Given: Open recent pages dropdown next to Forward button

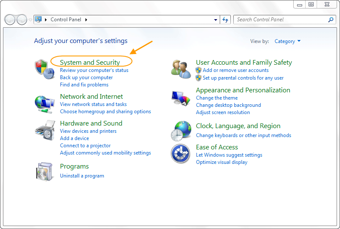Looking at the screenshot, I should point(30,20).
